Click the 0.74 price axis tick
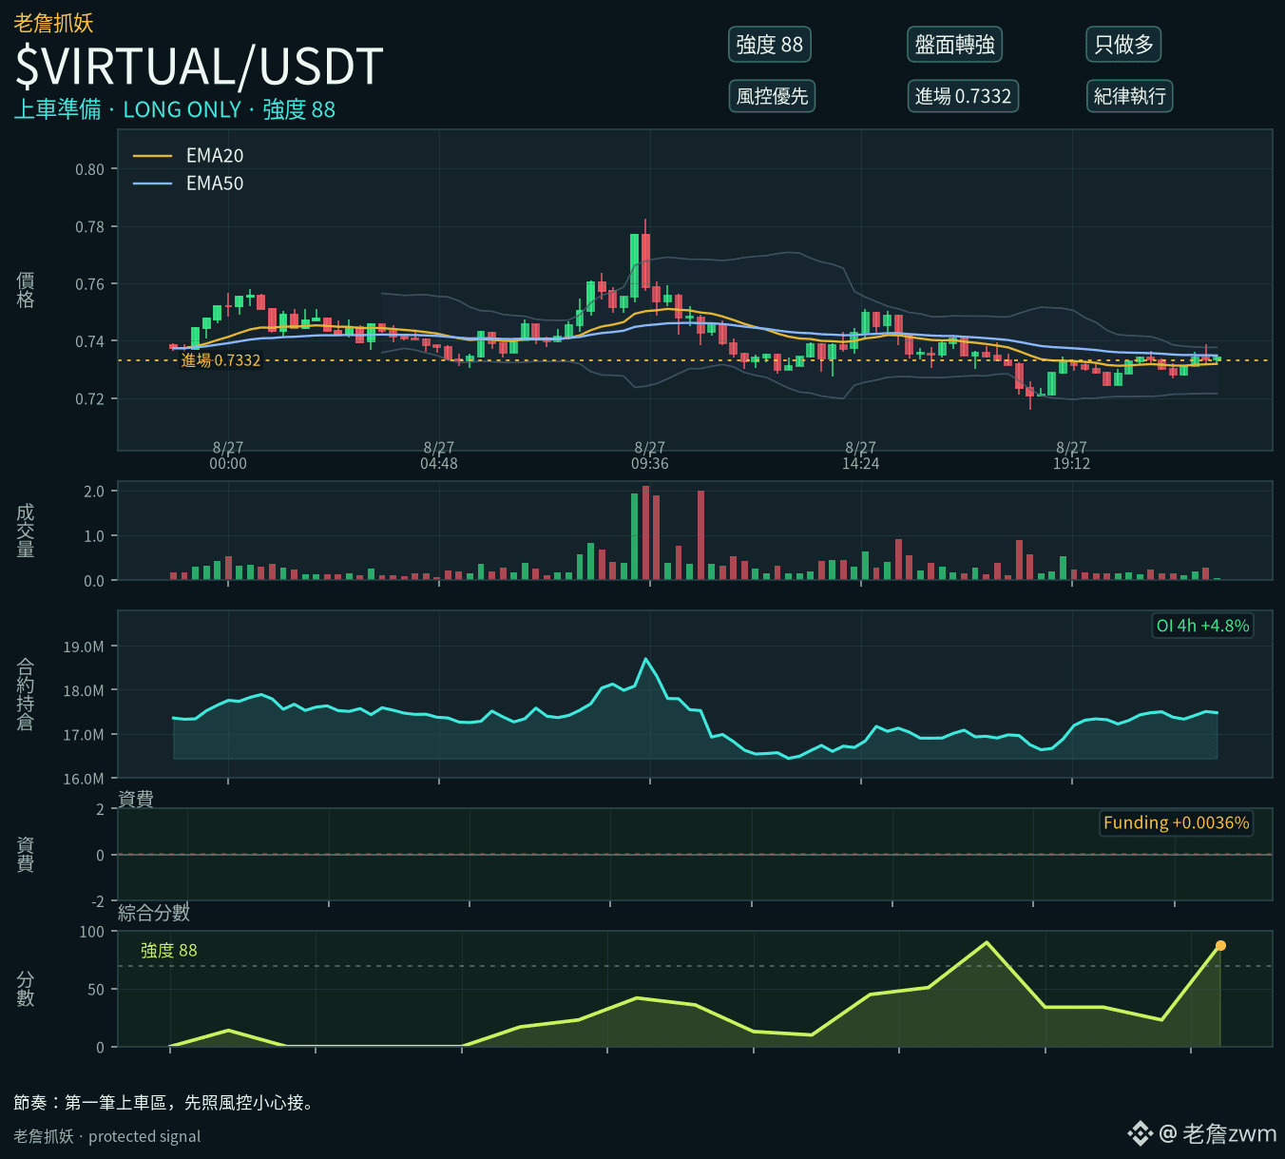 point(90,341)
